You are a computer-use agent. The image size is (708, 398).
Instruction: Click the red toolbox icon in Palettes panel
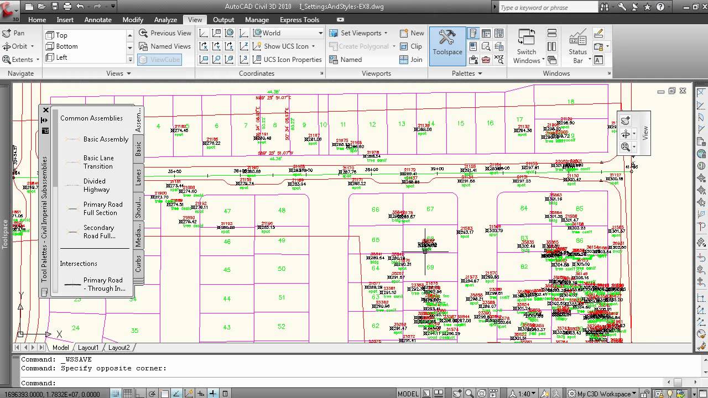click(486, 59)
